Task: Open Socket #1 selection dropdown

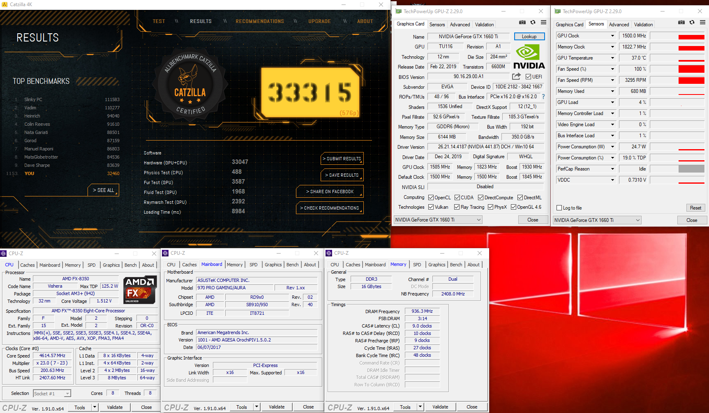Action: coord(52,394)
